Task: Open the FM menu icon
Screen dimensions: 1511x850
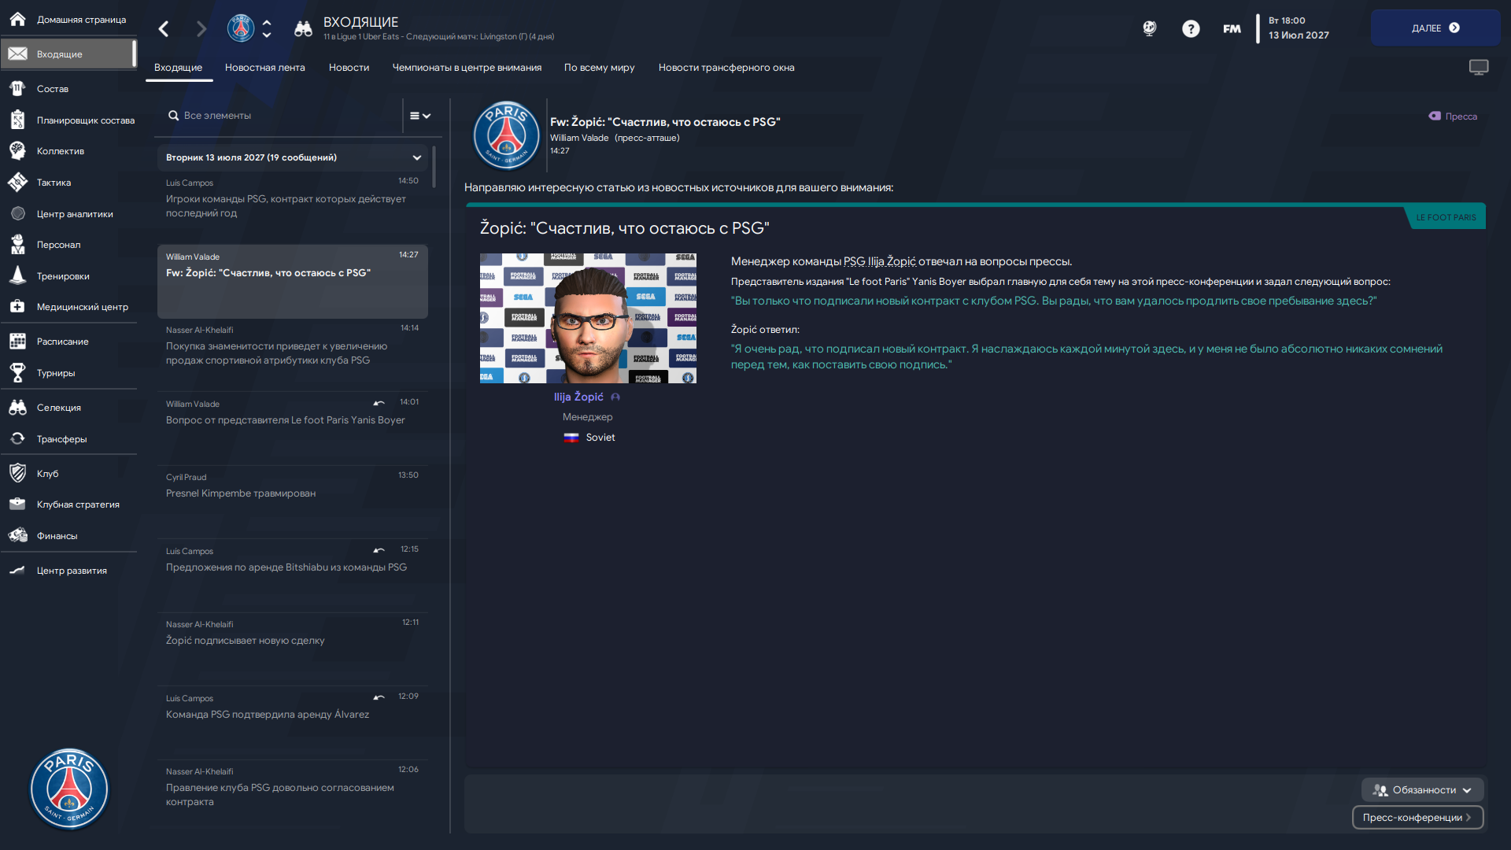Action: [1232, 29]
